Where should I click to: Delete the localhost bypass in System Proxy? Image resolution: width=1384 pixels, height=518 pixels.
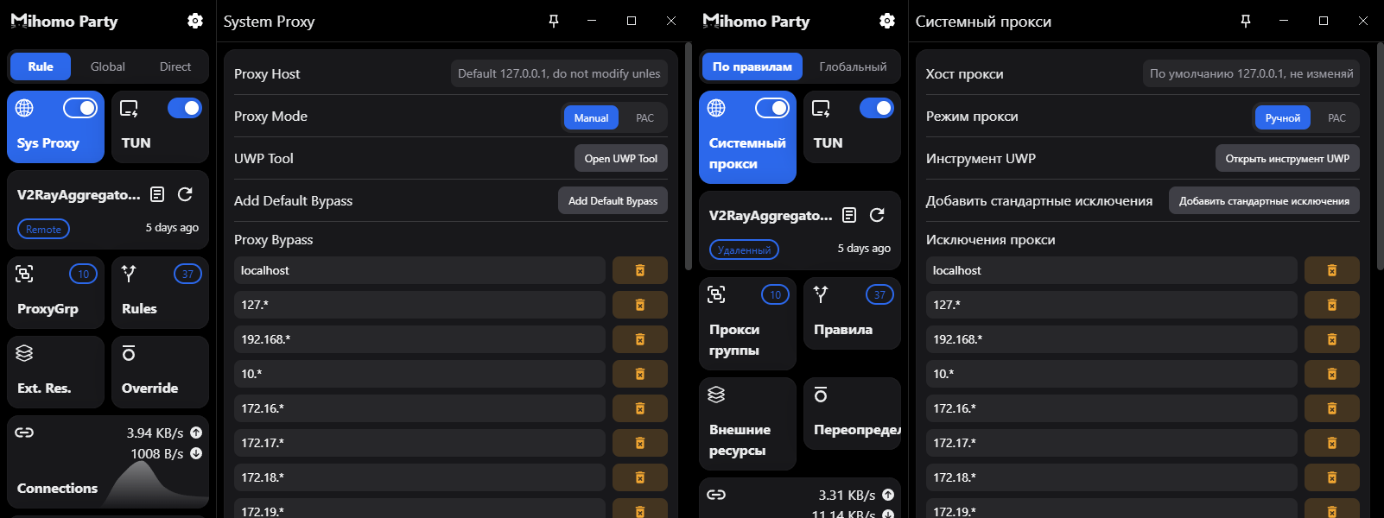[639, 270]
